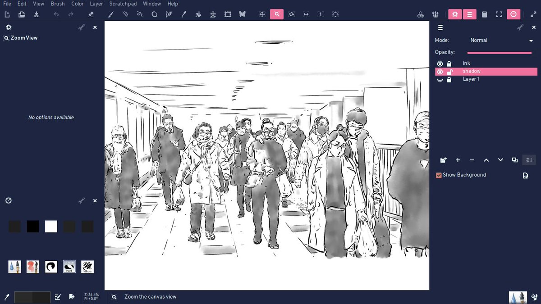Image resolution: width=541 pixels, height=304 pixels.
Task: Select the layer position move tool
Action: click(213, 14)
